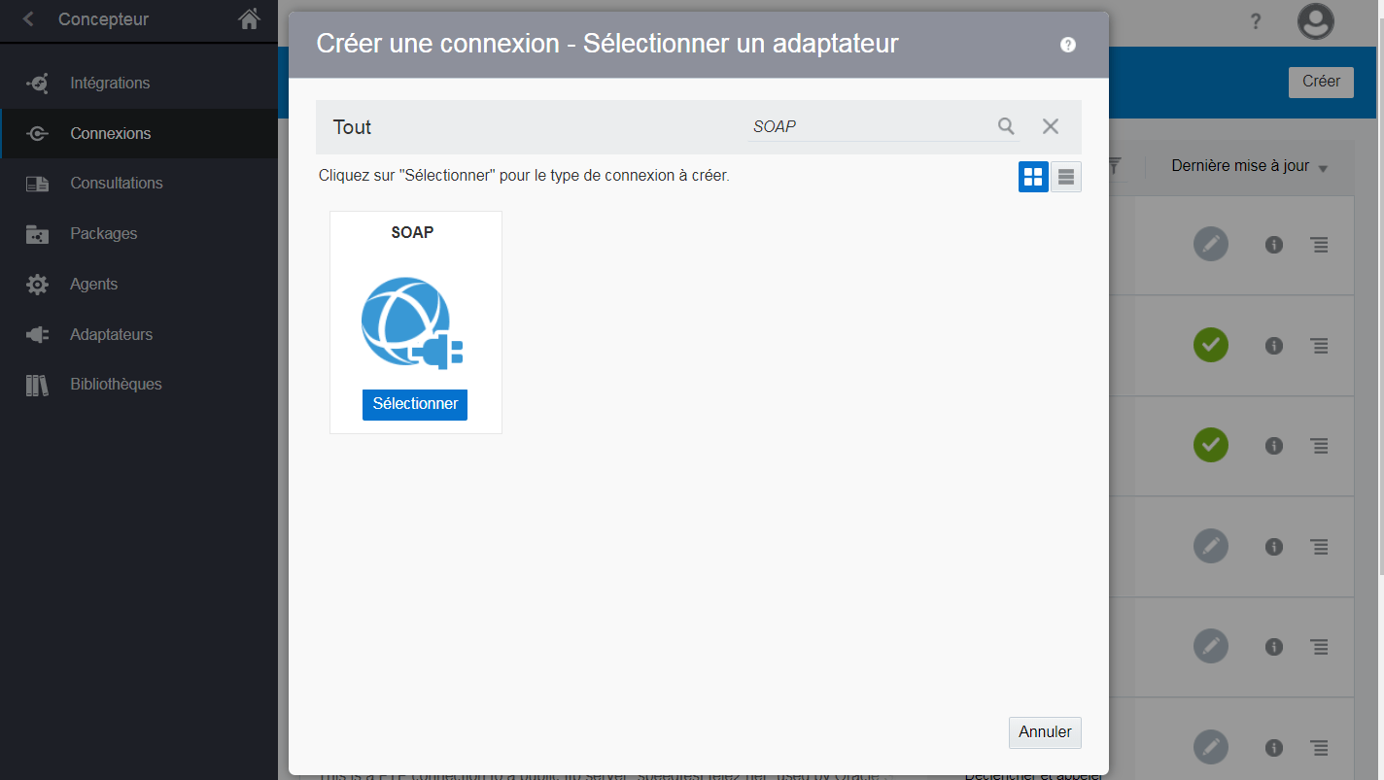Collapse sidebar with the back chevron
Viewport: 1384px width, 780px height.
click(28, 19)
